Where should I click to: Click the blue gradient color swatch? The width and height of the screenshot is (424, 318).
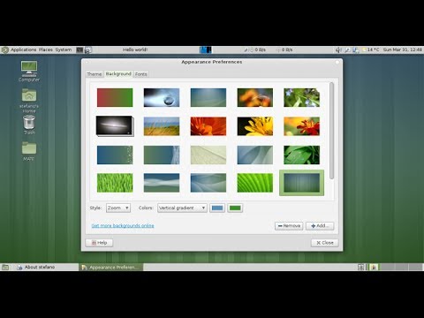[217, 208]
